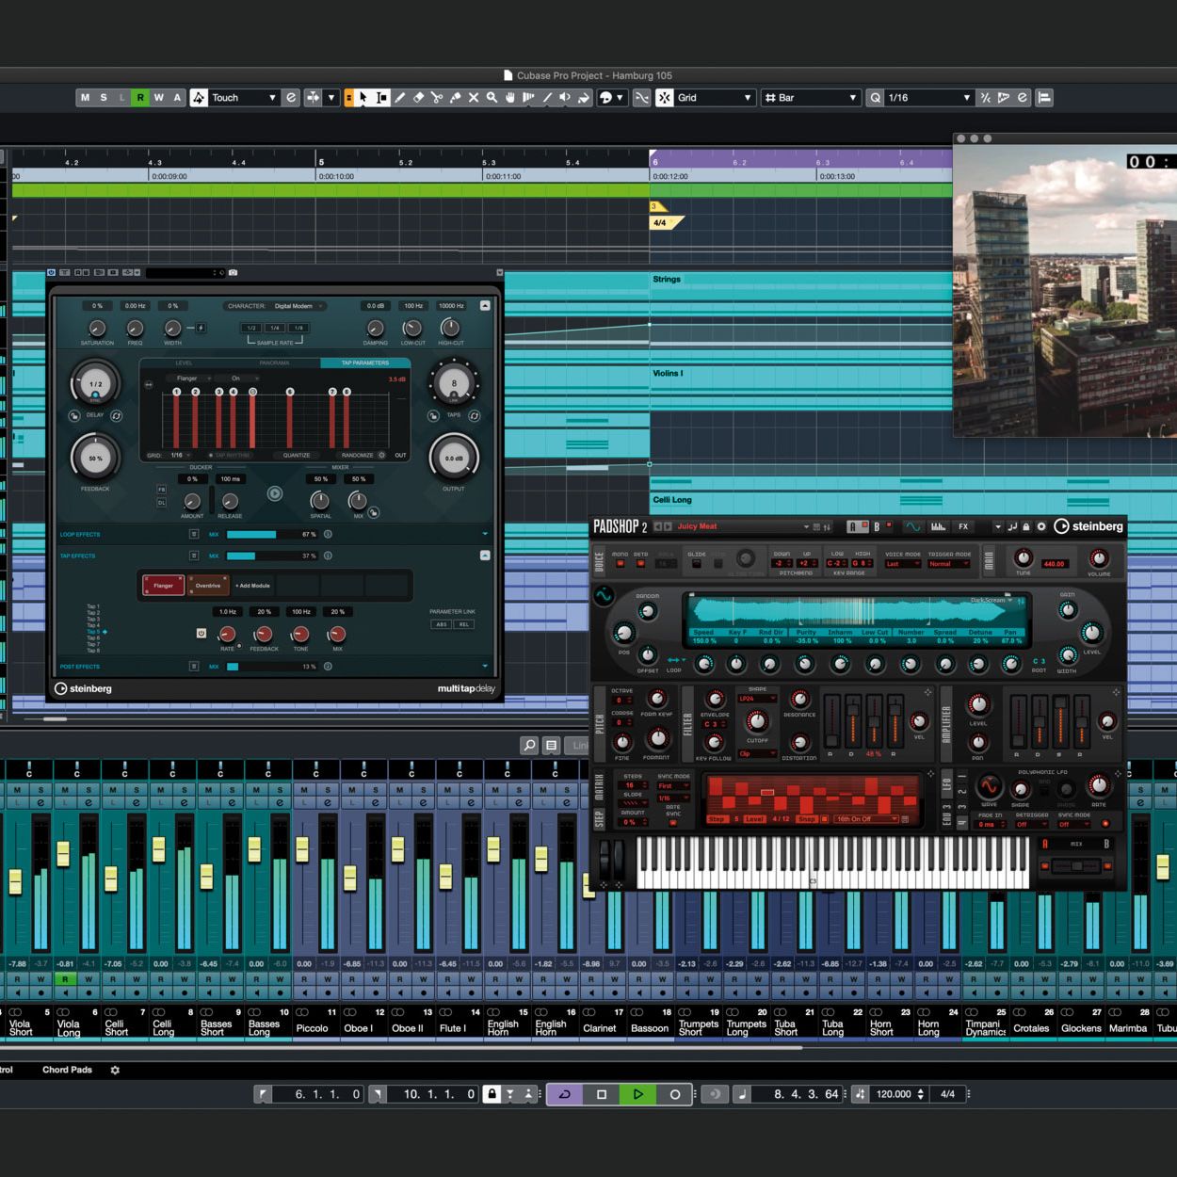Toggle Padshop Retrigger switch
The height and width of the screenshot is (1177, 1177).
(x=641, y=564)
